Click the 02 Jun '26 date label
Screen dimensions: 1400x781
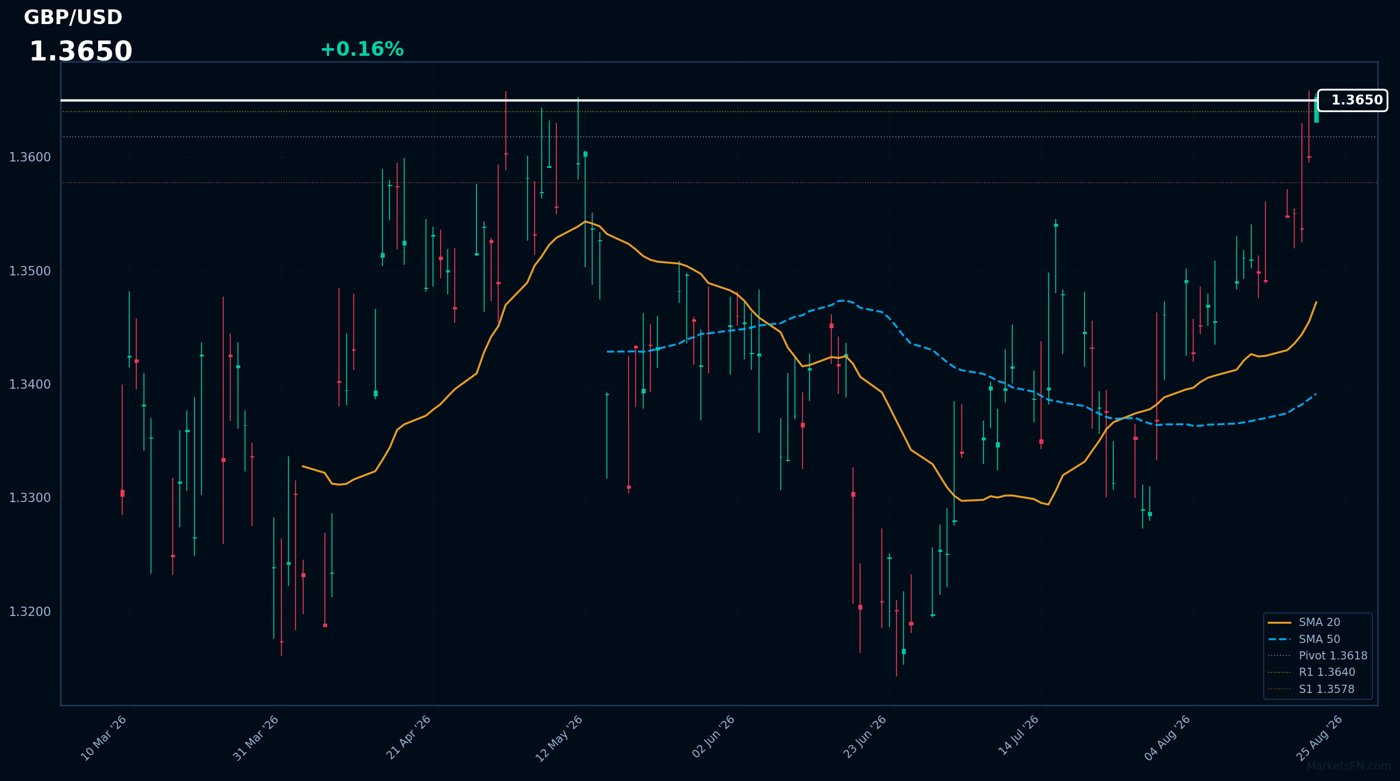coord(712,738)
